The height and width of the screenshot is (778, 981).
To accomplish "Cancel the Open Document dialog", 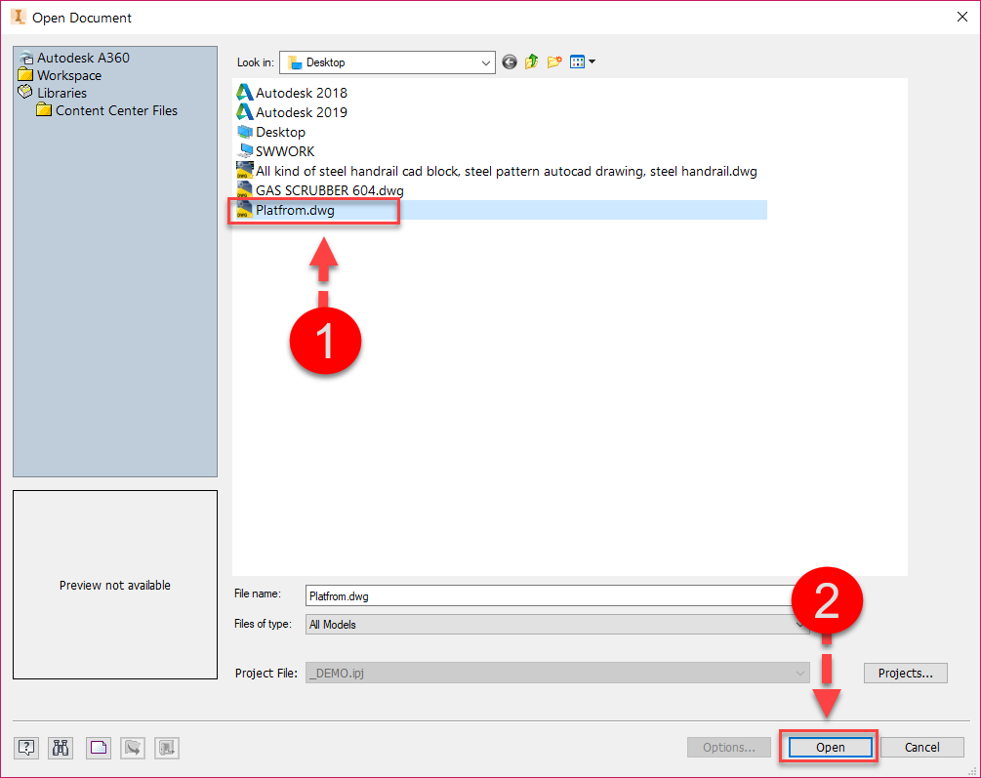I will [x=921, y=747].
